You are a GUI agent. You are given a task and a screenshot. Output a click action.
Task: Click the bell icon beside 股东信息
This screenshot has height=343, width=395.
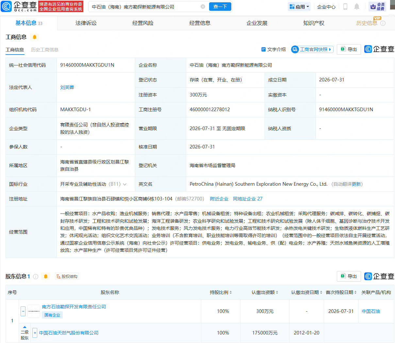pyautogui.click(x=46, y=277)
